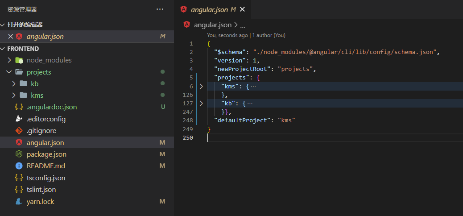Expand the kms folder chevron
Viewport: 463px width, 216px height.
(x=13, y=95)
